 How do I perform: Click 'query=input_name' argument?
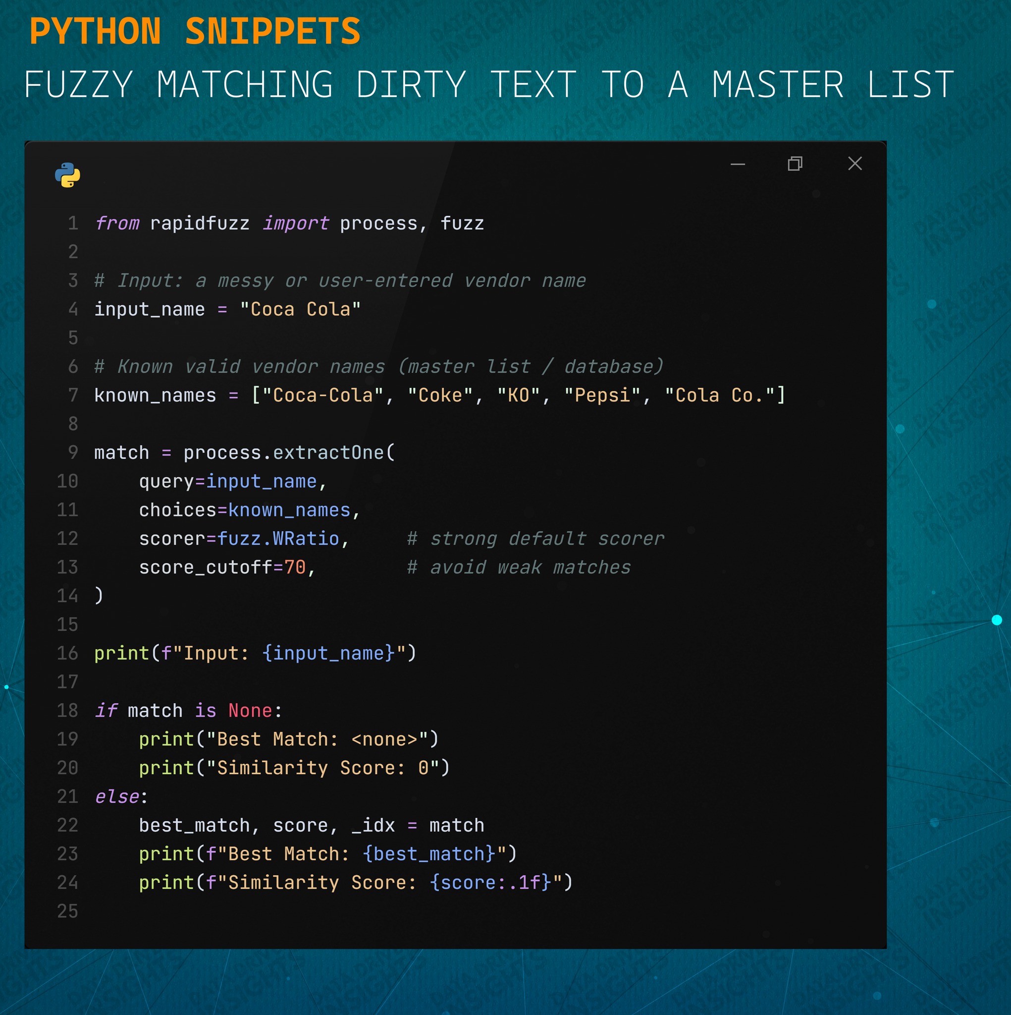(x=228, y=482)
